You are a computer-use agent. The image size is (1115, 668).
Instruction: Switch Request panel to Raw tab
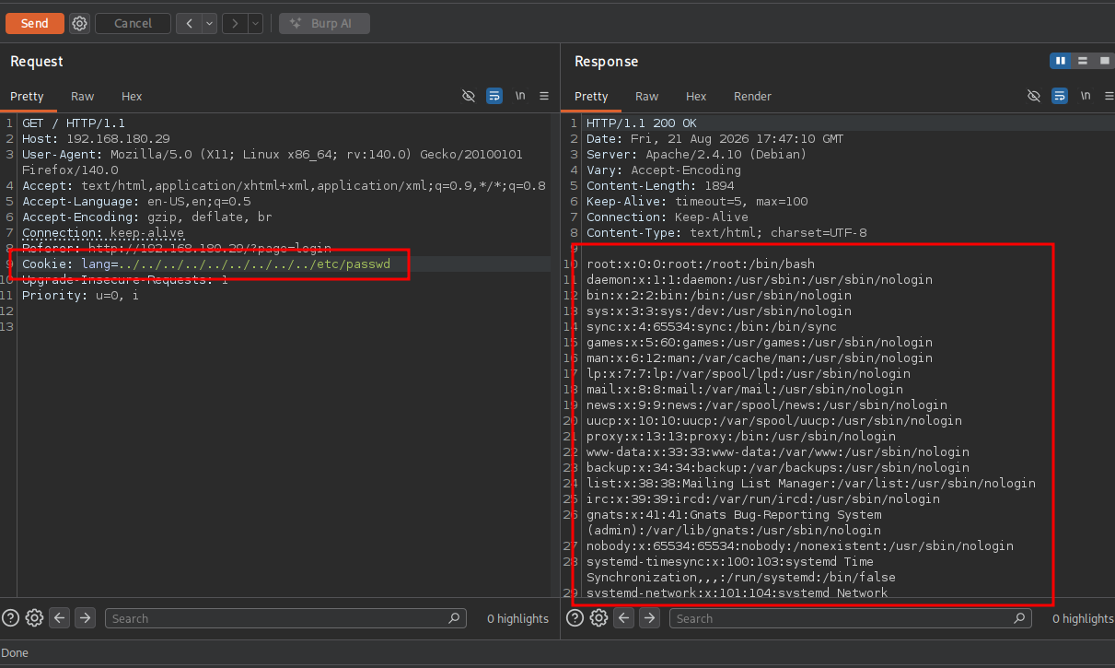[83, 96]
